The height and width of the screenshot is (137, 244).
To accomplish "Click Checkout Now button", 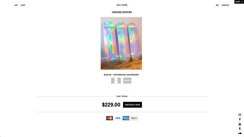I will (133, 105).
